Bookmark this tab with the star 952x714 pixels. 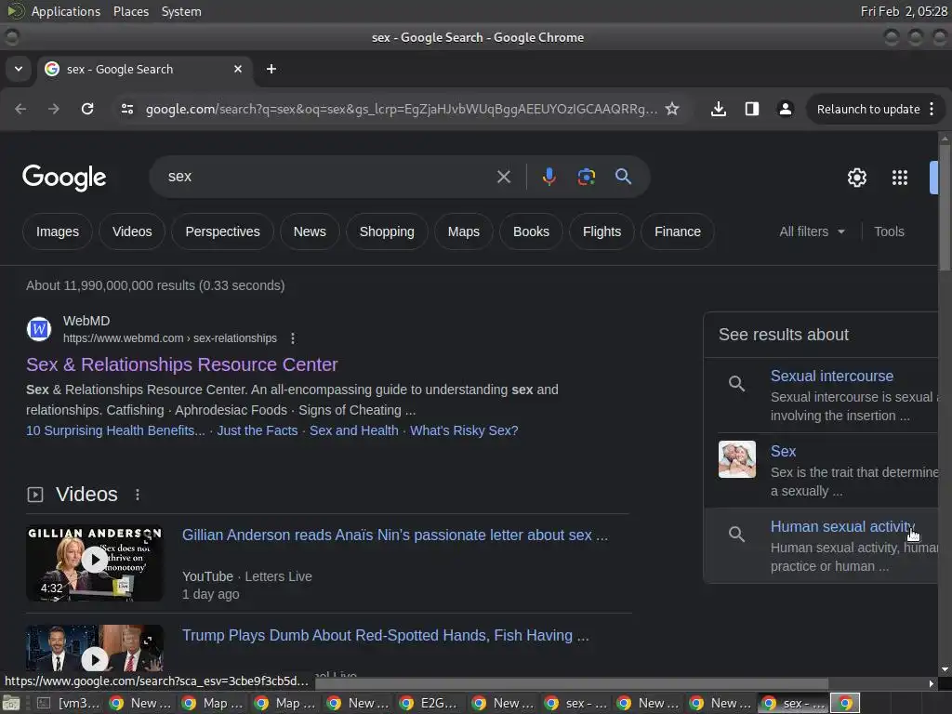coord(671,109)
